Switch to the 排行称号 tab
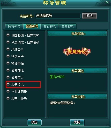 (50, 26)
